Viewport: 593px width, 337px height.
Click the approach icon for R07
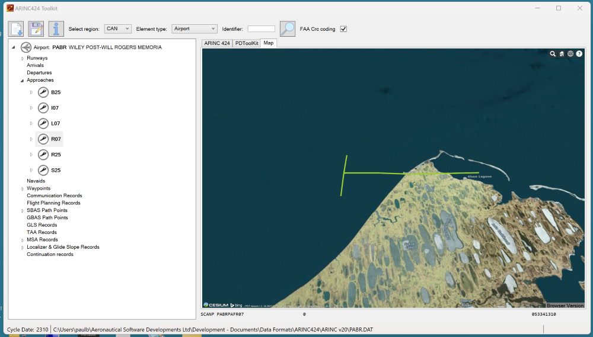click(43, 139)
